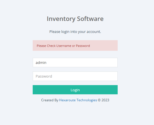Image resolution: width=154 pixels, height=125 pixels.
Task: Click the word 'Technologies' in the footer link
Action: pyautogui.click(x=87, y=100)
